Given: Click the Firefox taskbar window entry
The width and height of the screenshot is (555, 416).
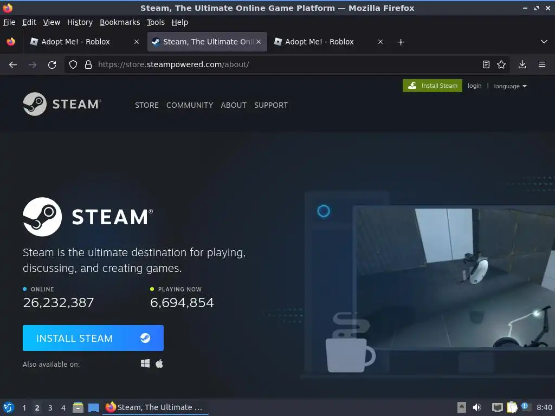Looking at the screenshot, I should pos(155,407).
